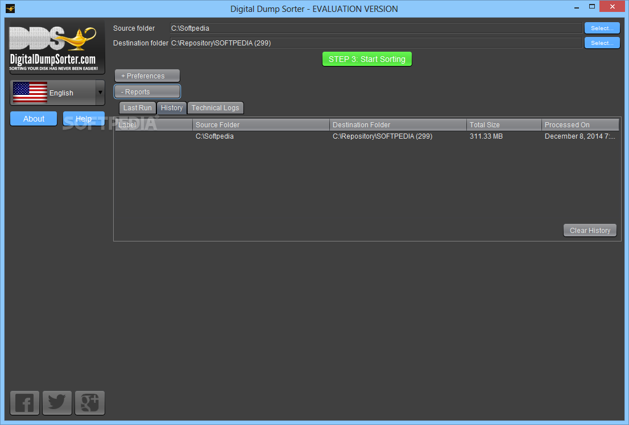
Task: Expand the Preferences section
Action: pos(147,76)
